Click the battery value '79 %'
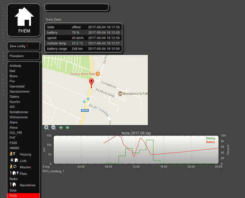The width and height of the screenshot is (245, 198). click(76, 32)
